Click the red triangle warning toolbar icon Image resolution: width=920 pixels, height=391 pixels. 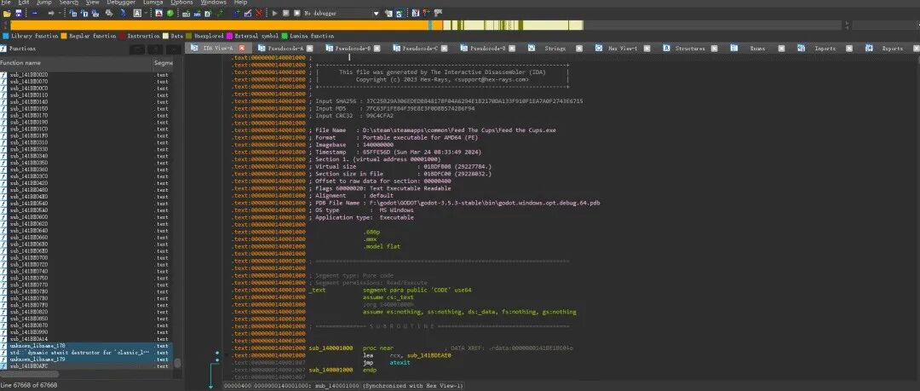[x=159, y=13]
